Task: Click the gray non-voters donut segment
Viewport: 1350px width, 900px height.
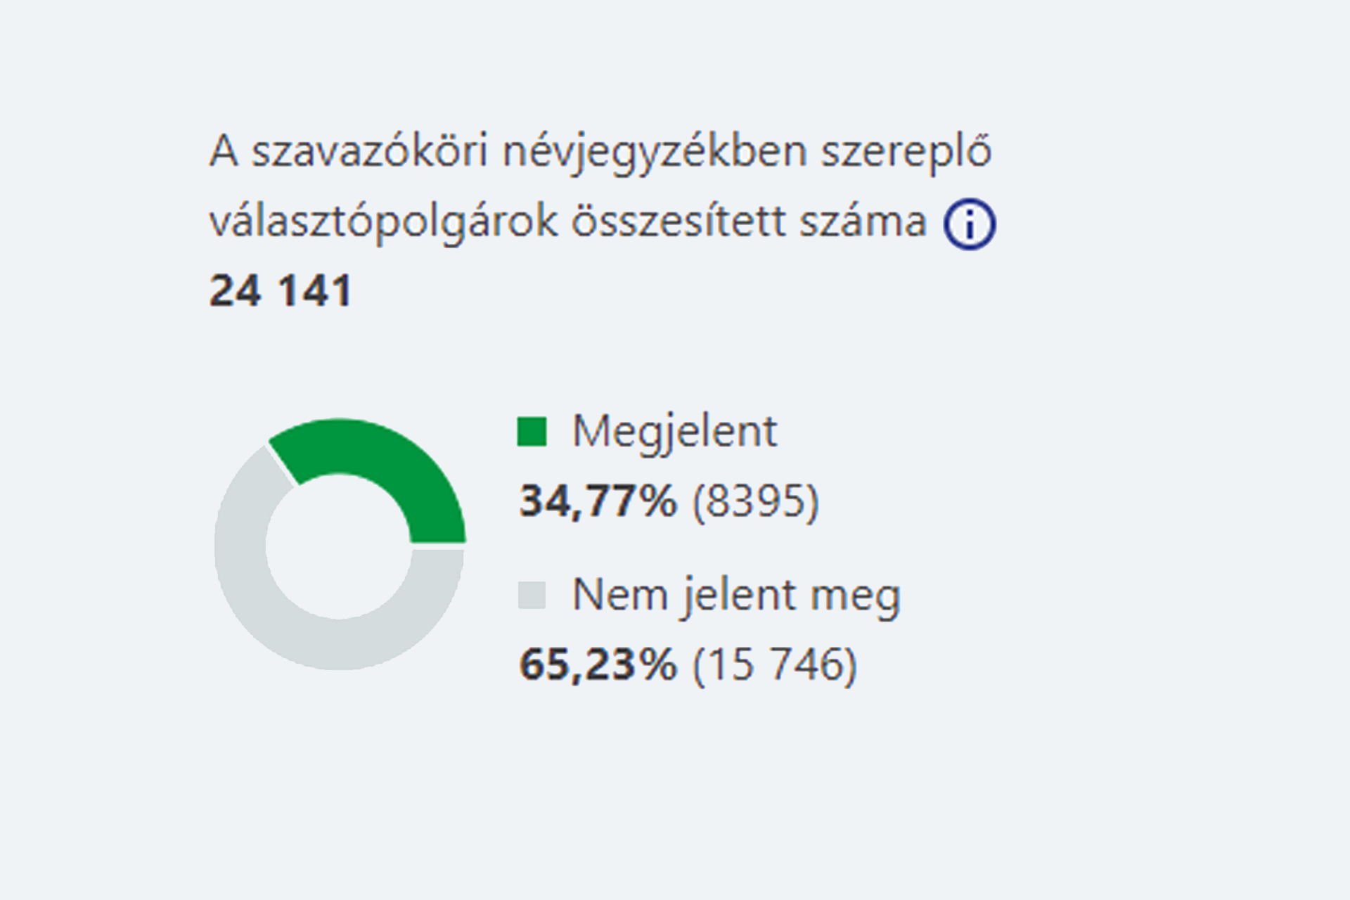Action: 281,610
